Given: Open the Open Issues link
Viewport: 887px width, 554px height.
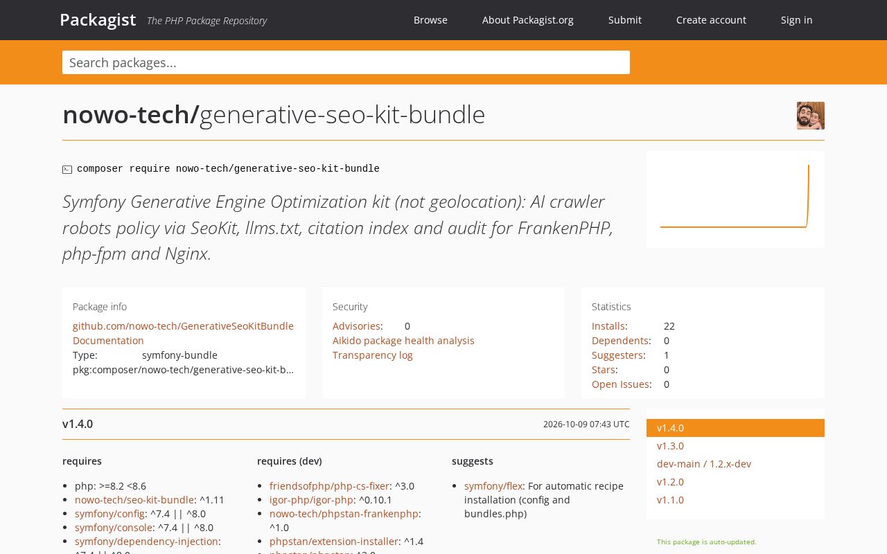Looking at the screenshot, I should pyautogui.click(x=620, y=384).
